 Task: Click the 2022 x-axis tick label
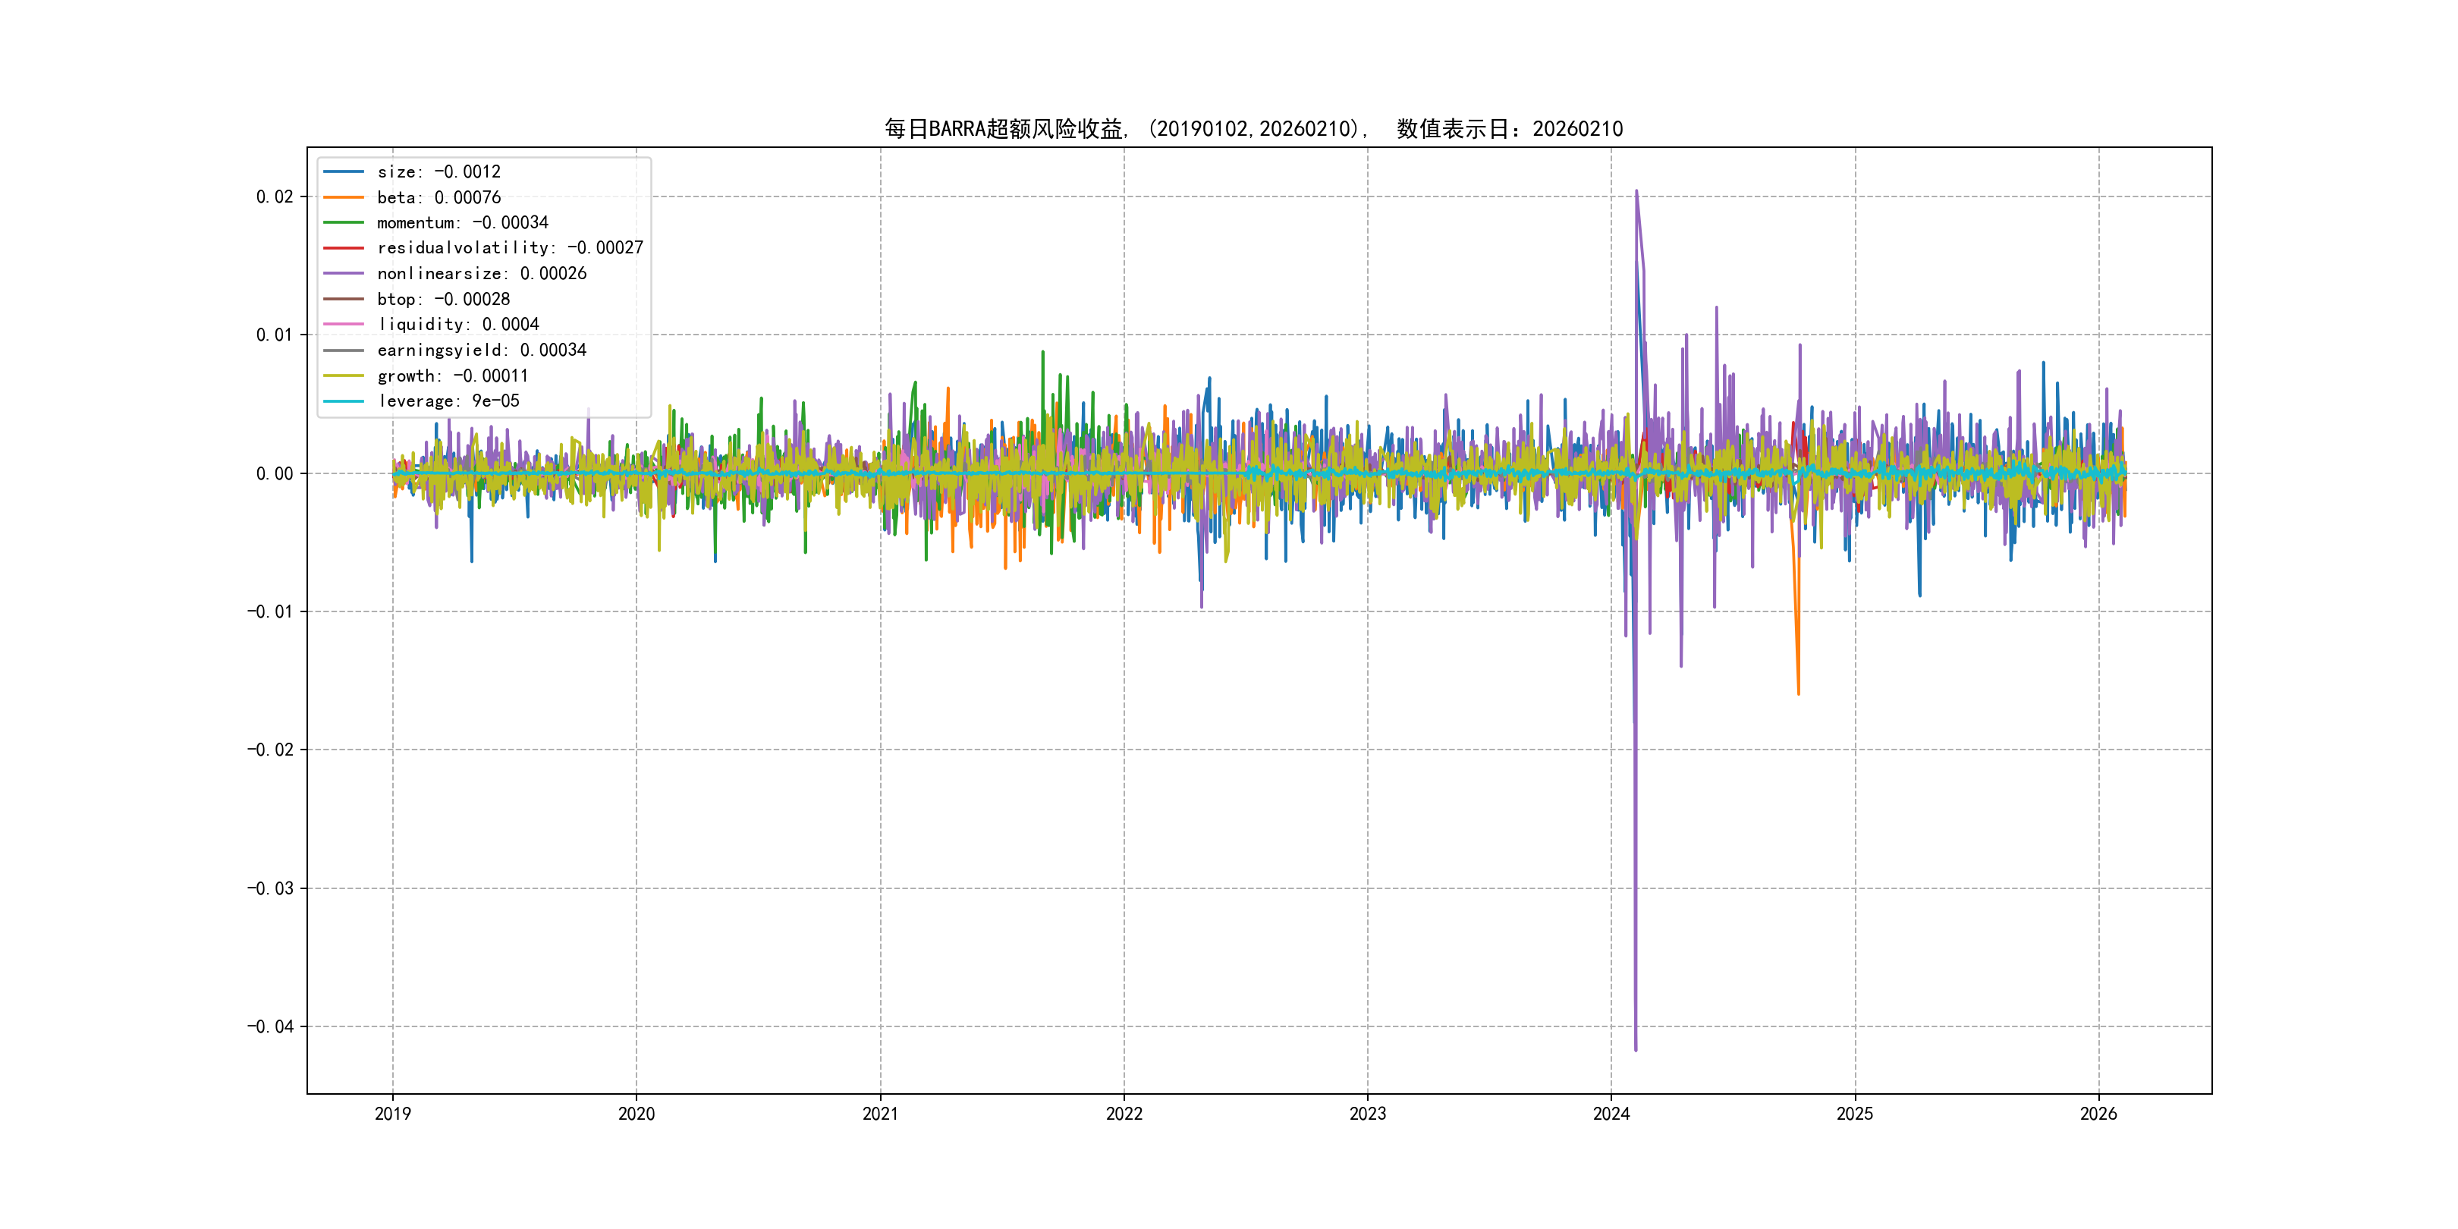pos(1124,1114)
